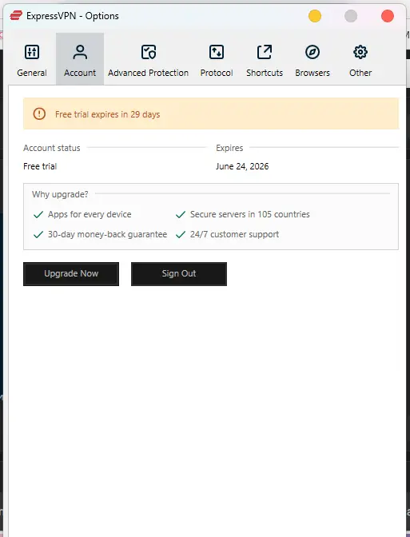The height and width of the screenshot is (537, 410).
Task: Click checkmark beside Apps for every device
Action: pos(38,214)
